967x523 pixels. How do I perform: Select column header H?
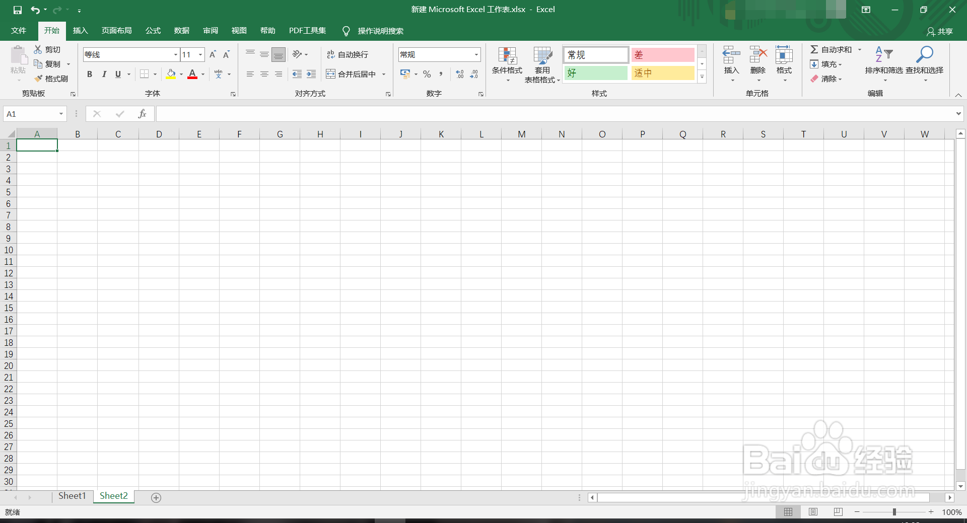tap(320, 134)
